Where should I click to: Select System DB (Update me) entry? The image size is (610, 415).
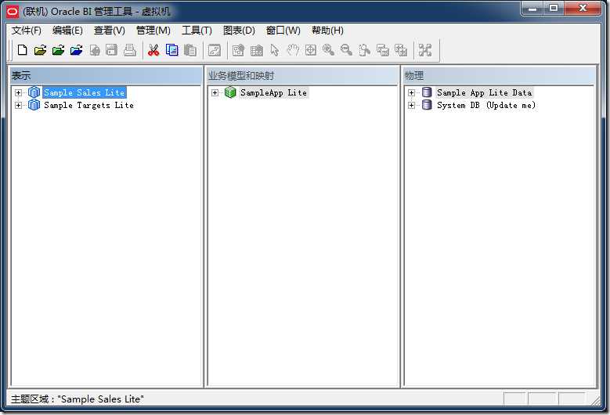pos(486,106)
